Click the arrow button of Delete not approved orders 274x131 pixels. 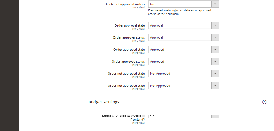coord(215,4)
